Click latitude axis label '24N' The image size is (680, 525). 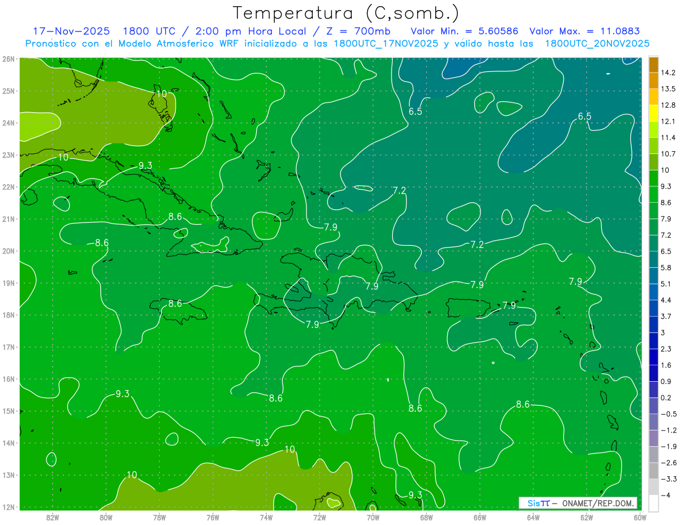(x=8, y=123)
